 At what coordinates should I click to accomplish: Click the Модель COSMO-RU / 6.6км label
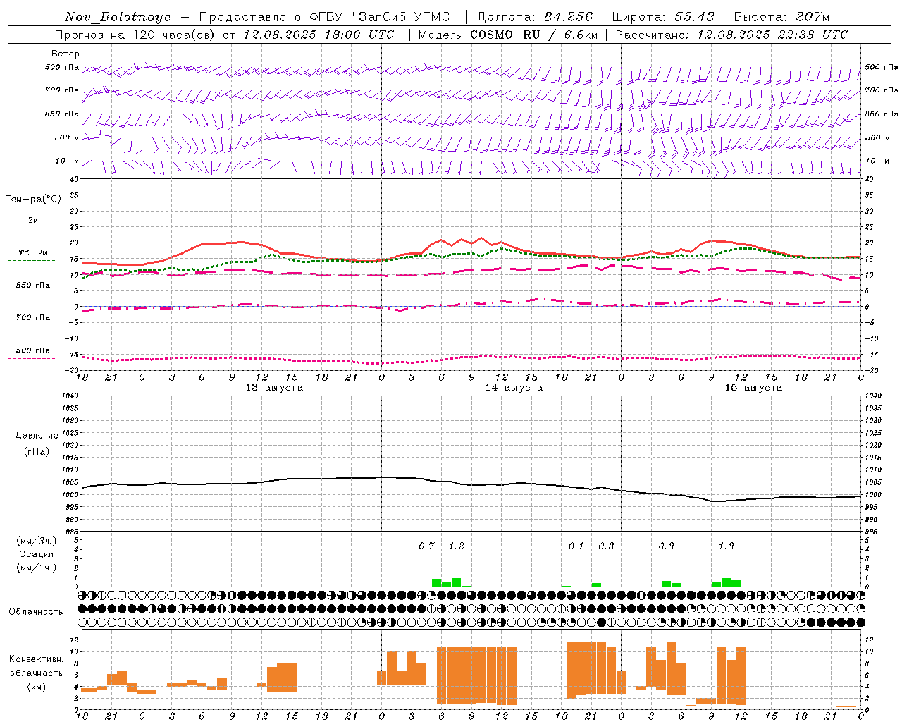[x=508, y=35]
